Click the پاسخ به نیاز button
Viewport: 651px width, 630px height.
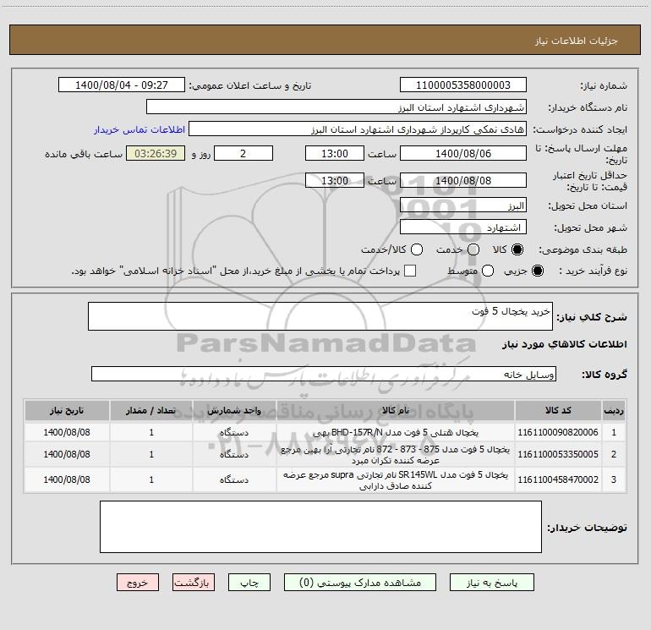pyautogui.click(x=492, y=583)
